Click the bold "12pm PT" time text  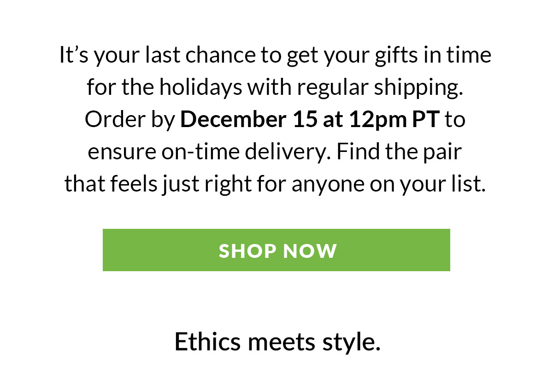pos(396,120)
